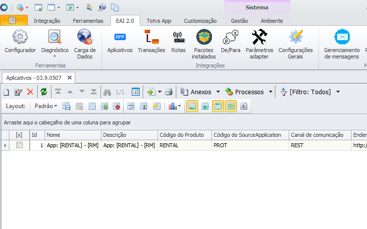Open the Anexos dropdown arrow
367x229 pixels.
(x=218, y=92)
